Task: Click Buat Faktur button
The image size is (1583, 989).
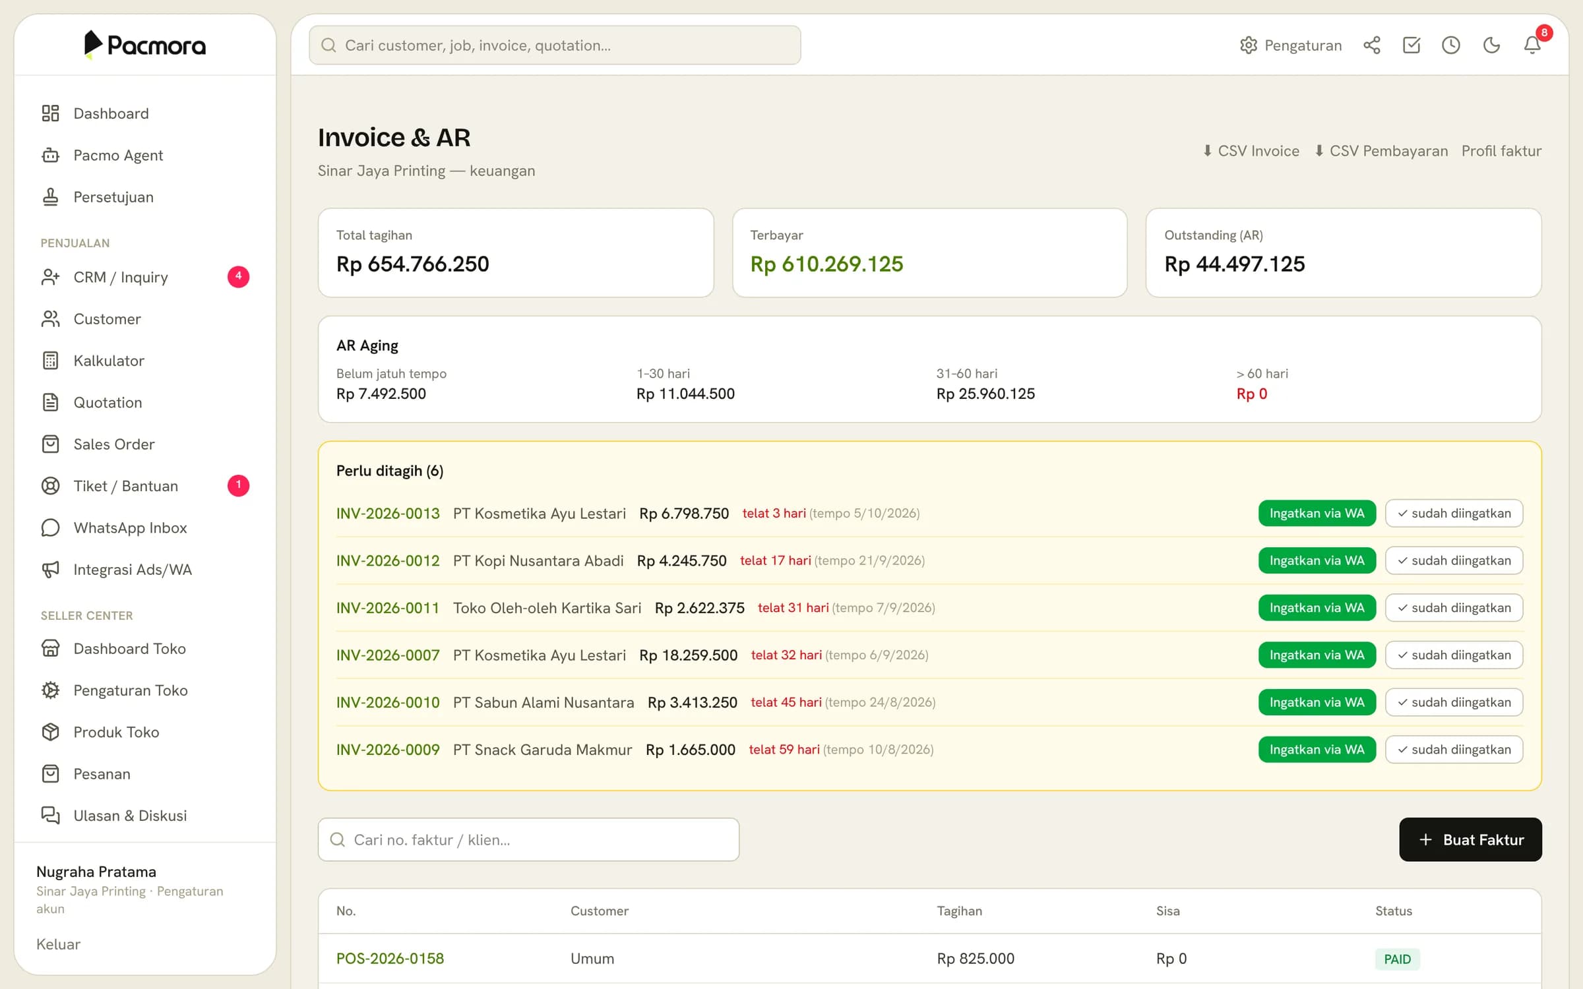Action: pyautogui.click(x=1471, y=839)
